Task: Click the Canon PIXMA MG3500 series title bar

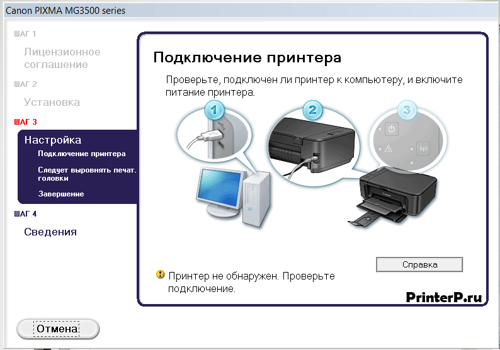Action: [x=250, y=11]
